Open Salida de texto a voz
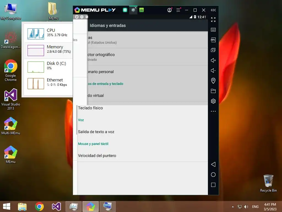Screen dimensions: 282x212 coord(142,132)
